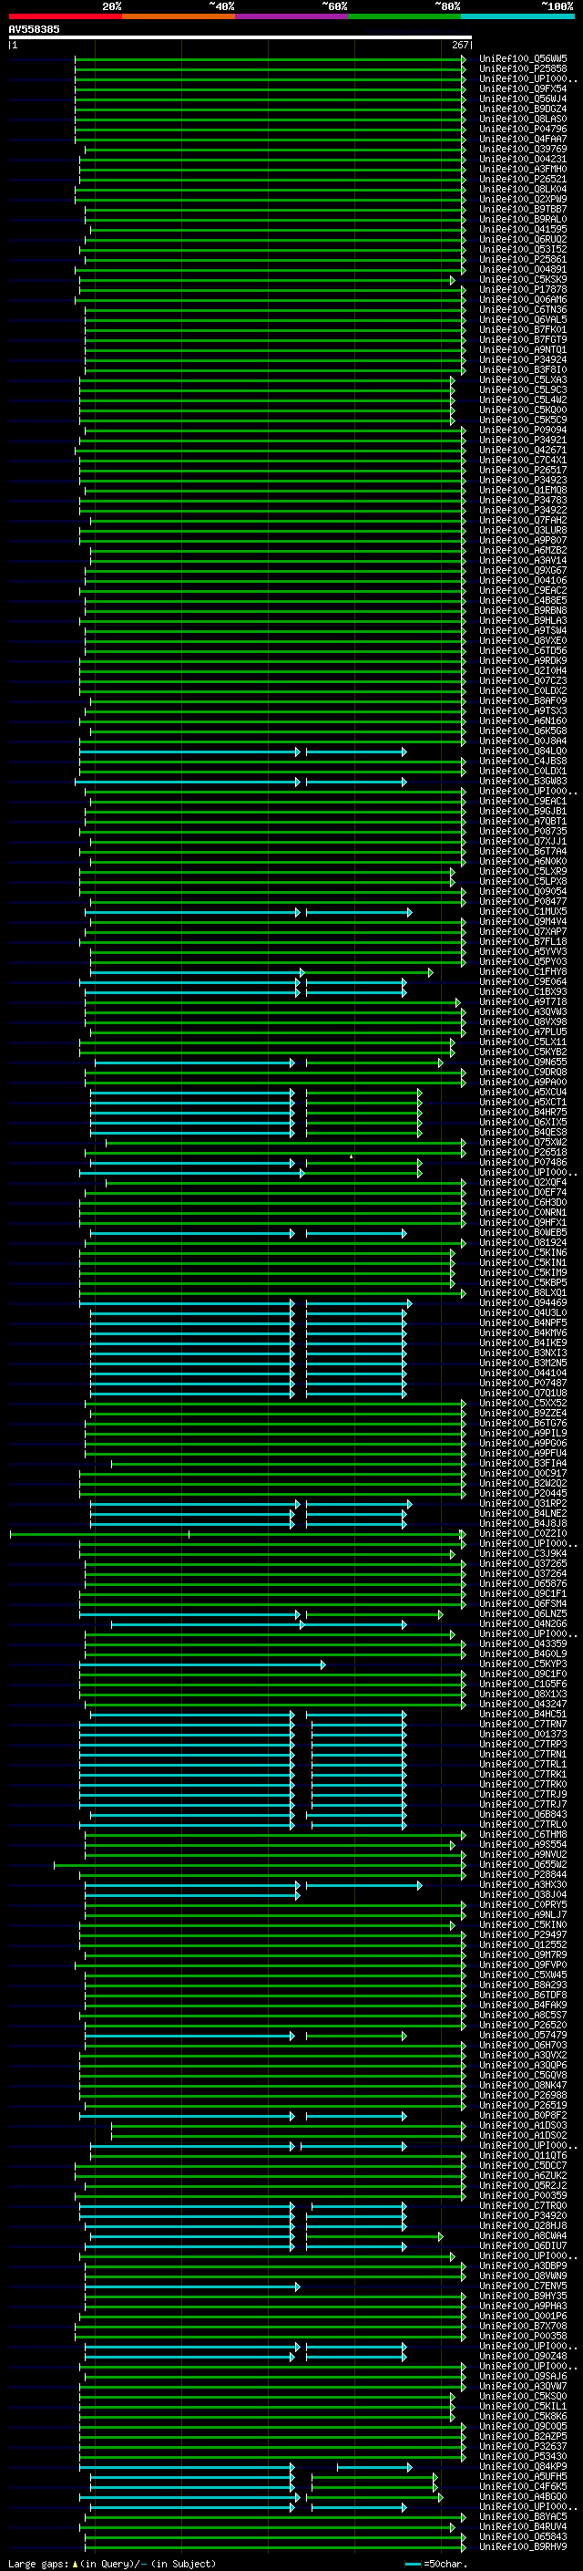Viewport: 583px width, 2571px height.
Task: Open hit UniRef100_Q8LAS0
Action: pos(523,119)
